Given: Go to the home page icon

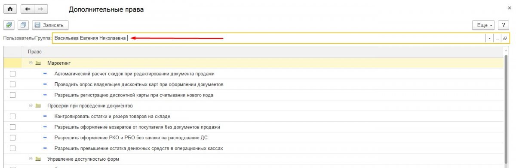Looking at the screenshot, I should (x=10, y=9).
